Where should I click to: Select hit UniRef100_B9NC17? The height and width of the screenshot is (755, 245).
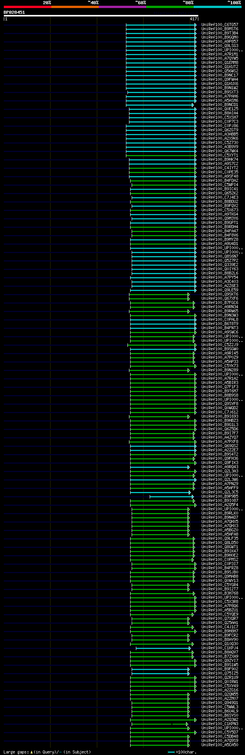(x=220, y=75)
